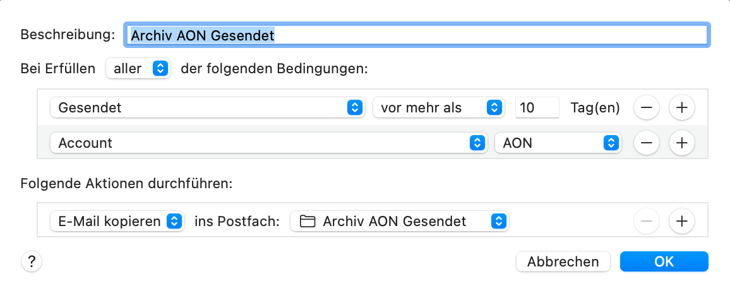Open the Gesendet condition type dropdown

(208, 108)
